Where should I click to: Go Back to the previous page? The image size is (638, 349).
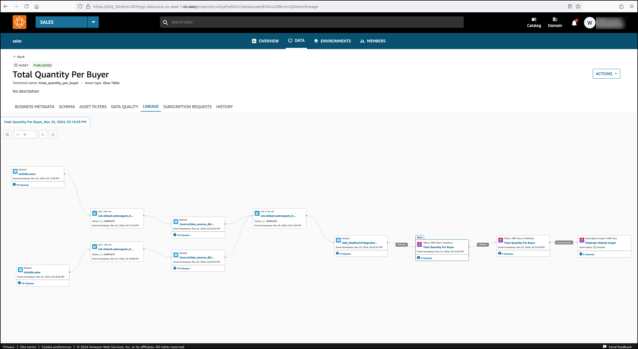pyautogui.click(x=19, y=57)
